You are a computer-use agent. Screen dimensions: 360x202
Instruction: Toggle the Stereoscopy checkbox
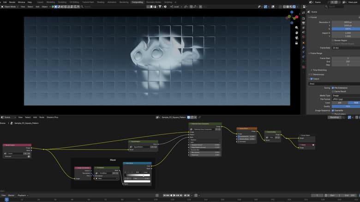(x=312, y=75)
